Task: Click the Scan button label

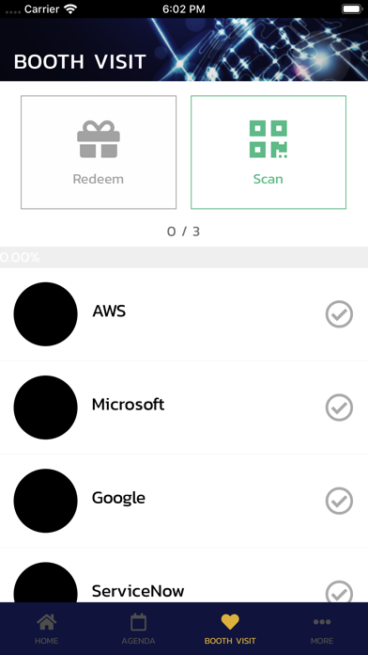Action: tap(268, 179)
